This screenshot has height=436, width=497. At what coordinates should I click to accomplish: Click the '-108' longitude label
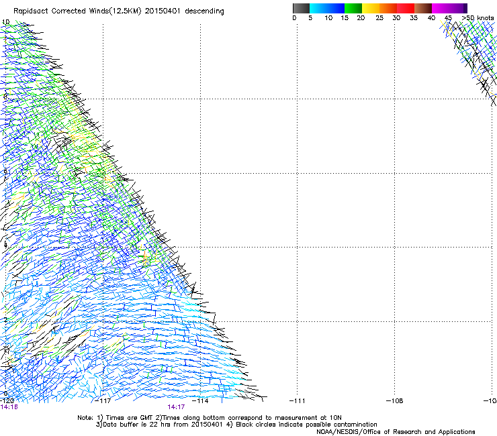(395, 401)
